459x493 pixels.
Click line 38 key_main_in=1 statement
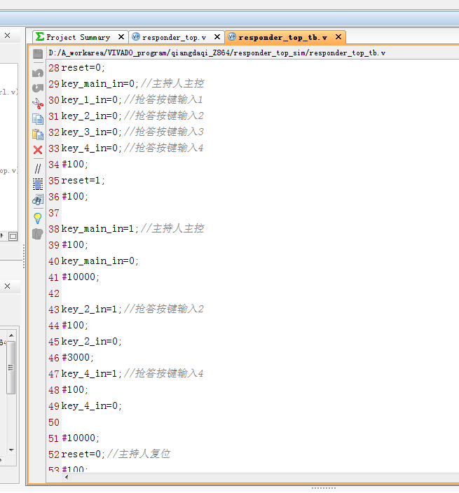(100, 228)
